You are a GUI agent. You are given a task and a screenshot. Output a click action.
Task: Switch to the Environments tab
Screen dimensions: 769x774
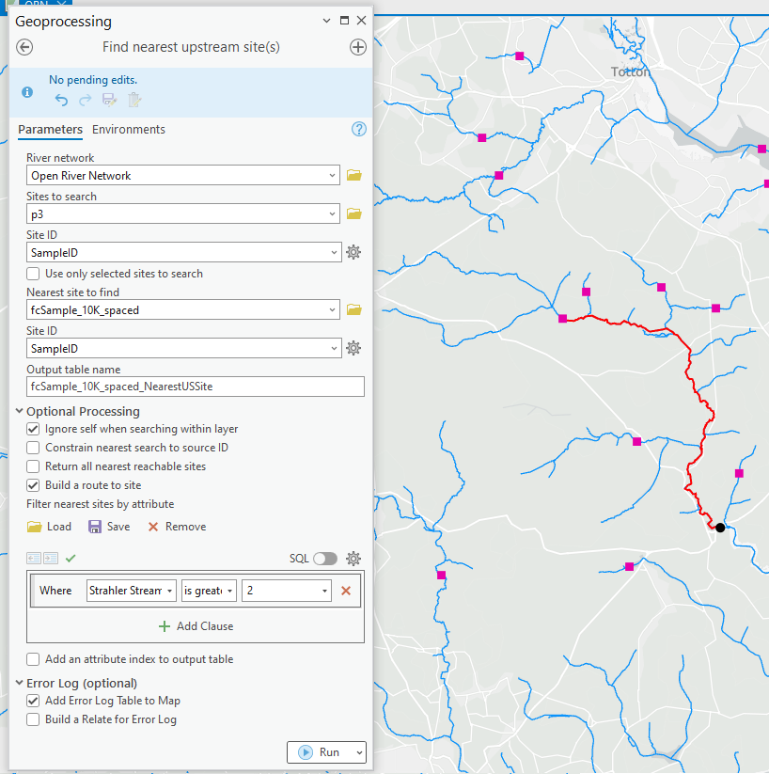point(129,130)
